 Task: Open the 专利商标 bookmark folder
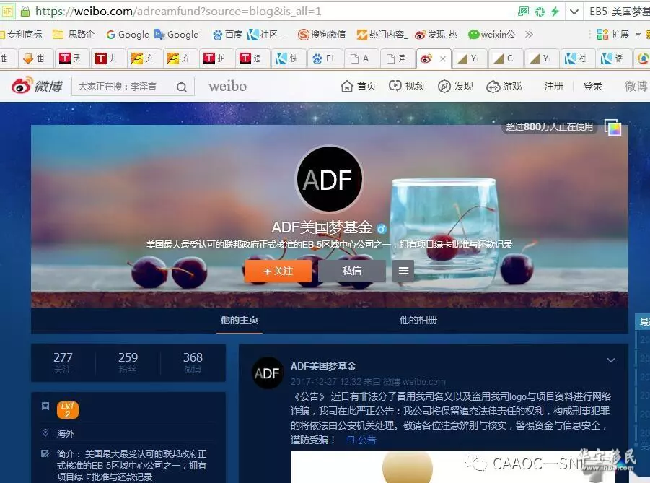point(21,35)
